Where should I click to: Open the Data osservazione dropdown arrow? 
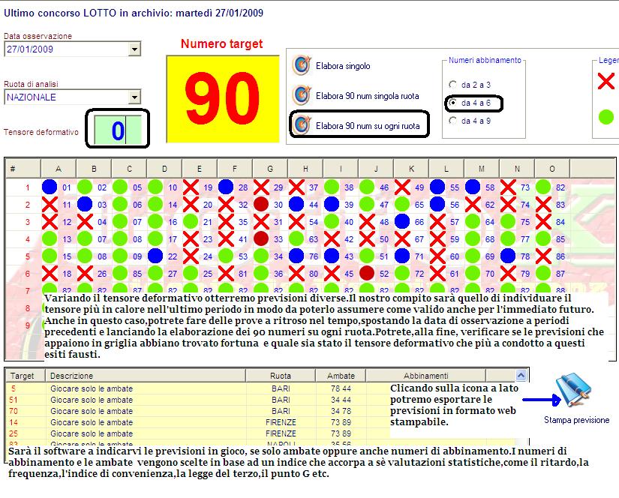[x=134, y=49]
